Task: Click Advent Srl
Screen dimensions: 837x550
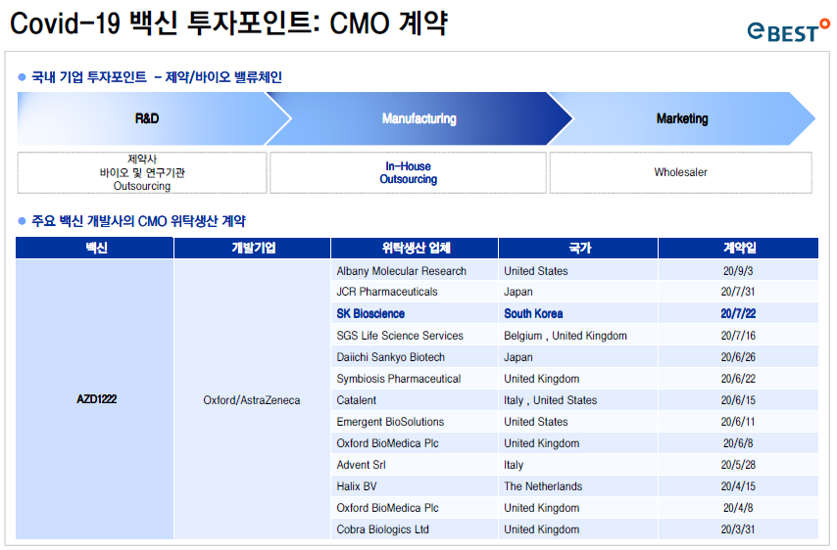Action: [361, 465]
